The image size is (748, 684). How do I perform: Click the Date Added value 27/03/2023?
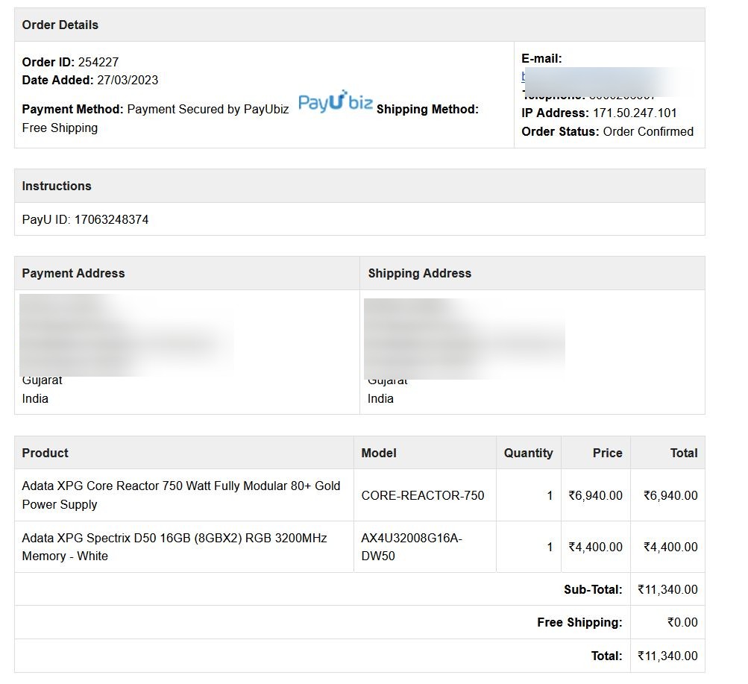(x=128, y=80)
